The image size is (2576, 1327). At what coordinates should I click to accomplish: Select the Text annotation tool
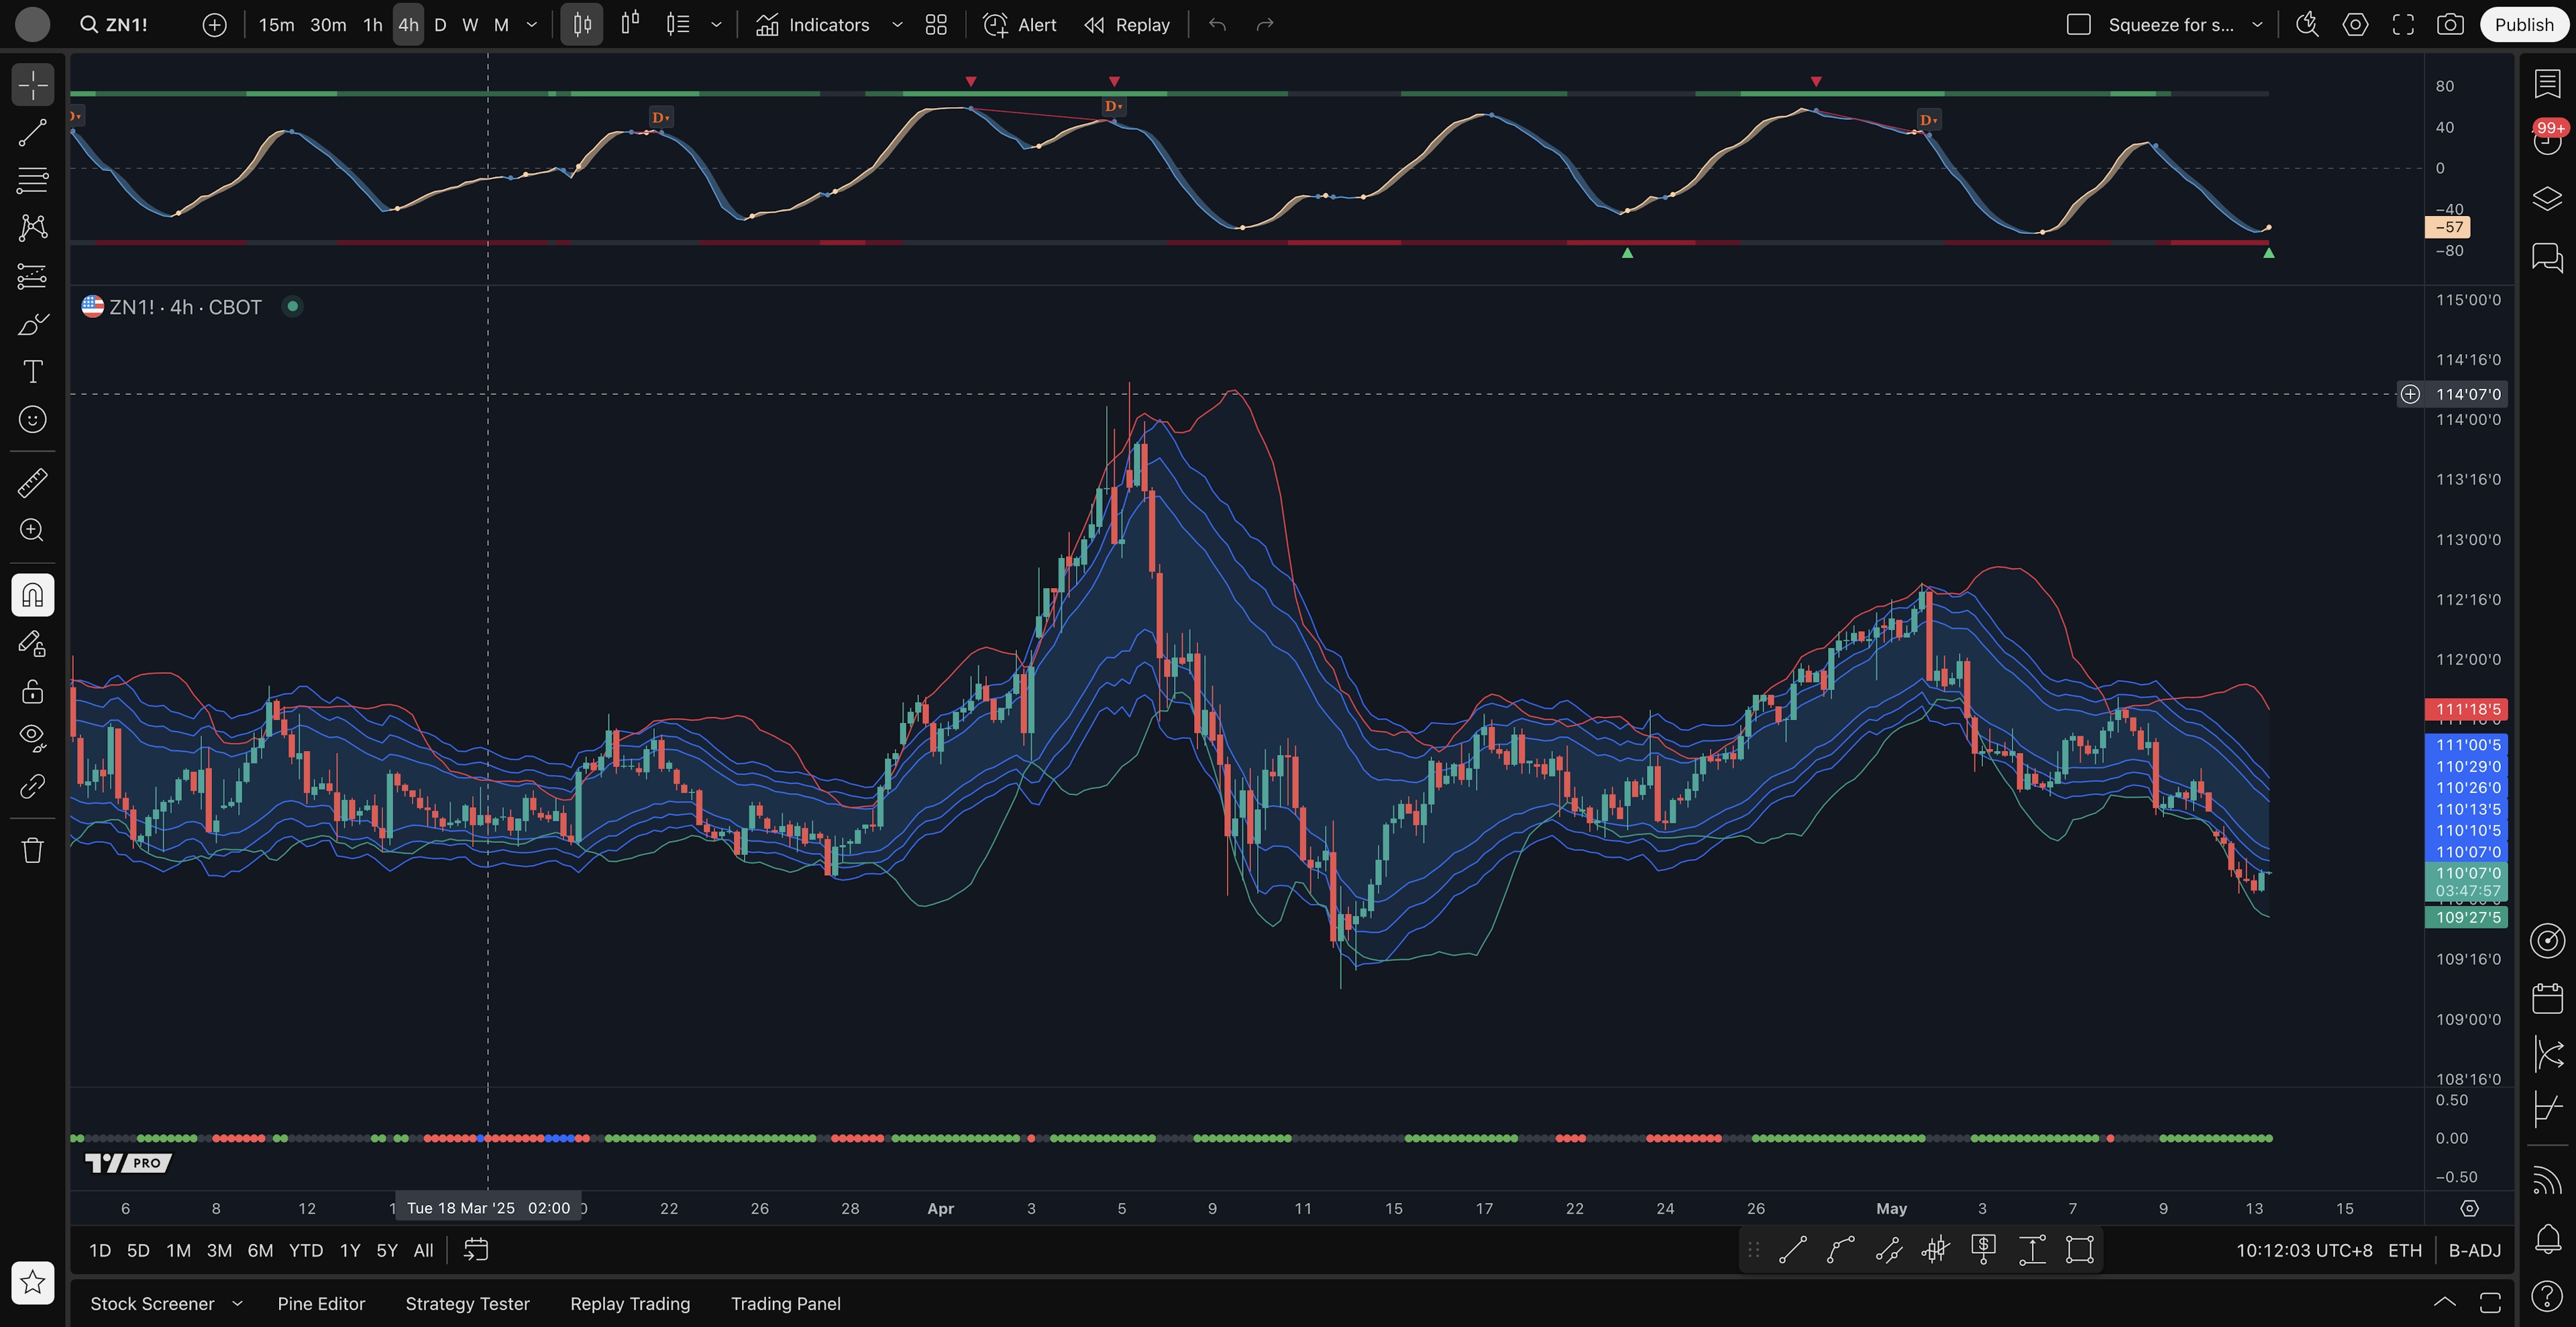pyautogui.click(x=32, y=371)
